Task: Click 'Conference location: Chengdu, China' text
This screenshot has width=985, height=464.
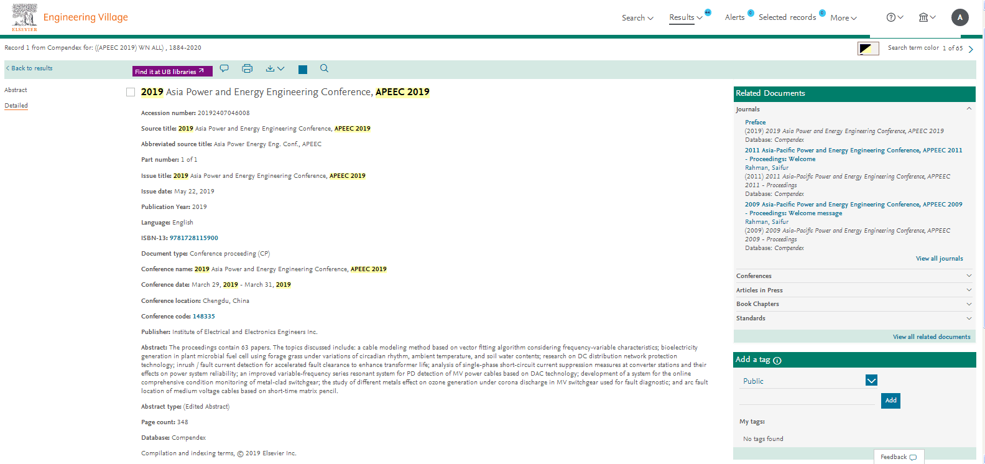Action: tap(195, 301)
